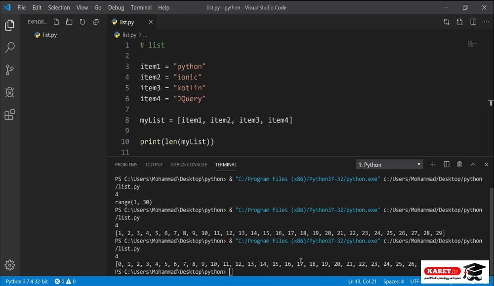Split the terminal pane
Screen dimensions: 494x286
[x=447, y=164]
